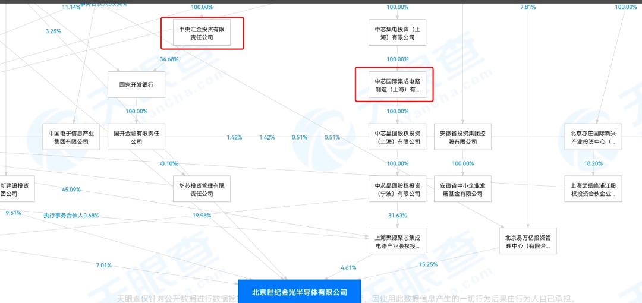642x303 pixels.
Task: Click 100.00% between 中芯集电投资 and 中芯国际集成电路制造
Action: (x=397, y=59)
